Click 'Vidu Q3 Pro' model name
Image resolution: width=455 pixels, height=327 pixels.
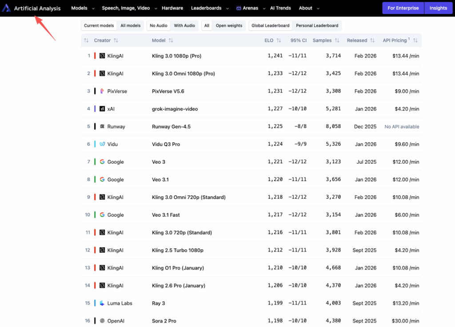166,144
